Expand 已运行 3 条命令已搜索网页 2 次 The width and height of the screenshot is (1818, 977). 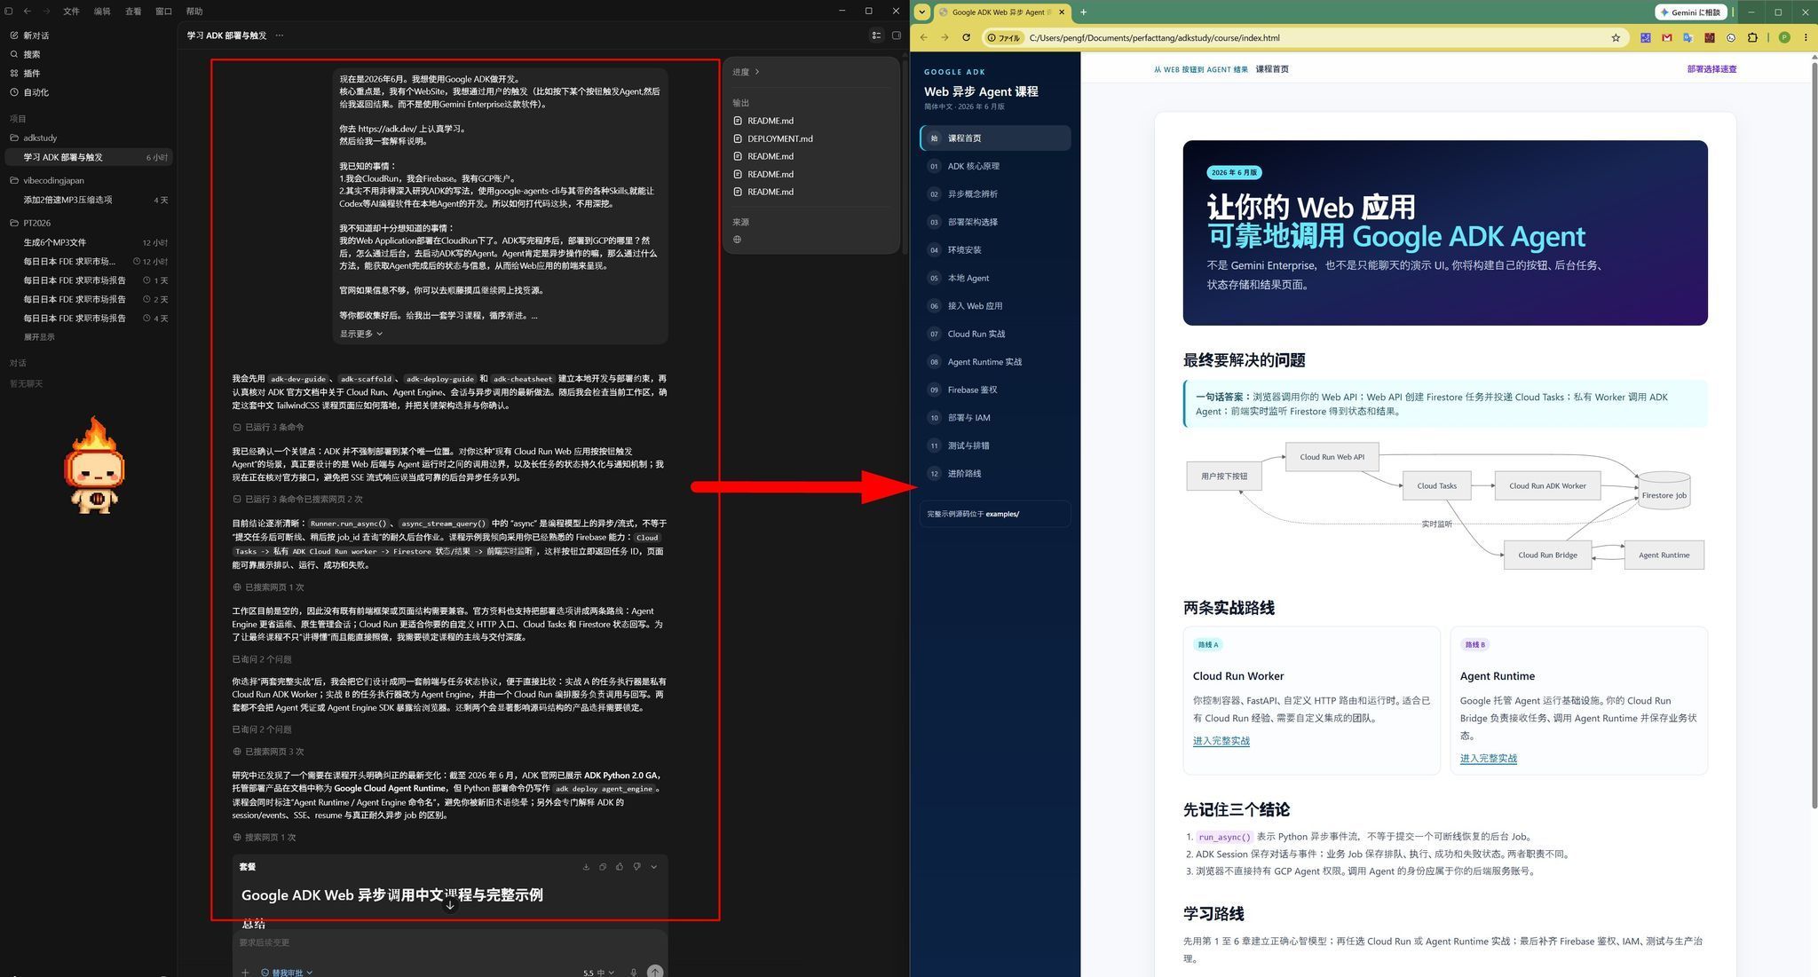point(297,500)
